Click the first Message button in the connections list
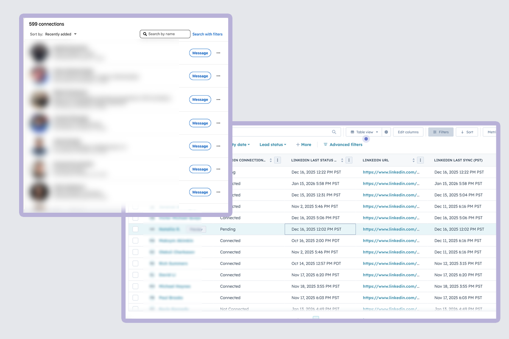Viewport: 509px width, 339px height. 200,53
